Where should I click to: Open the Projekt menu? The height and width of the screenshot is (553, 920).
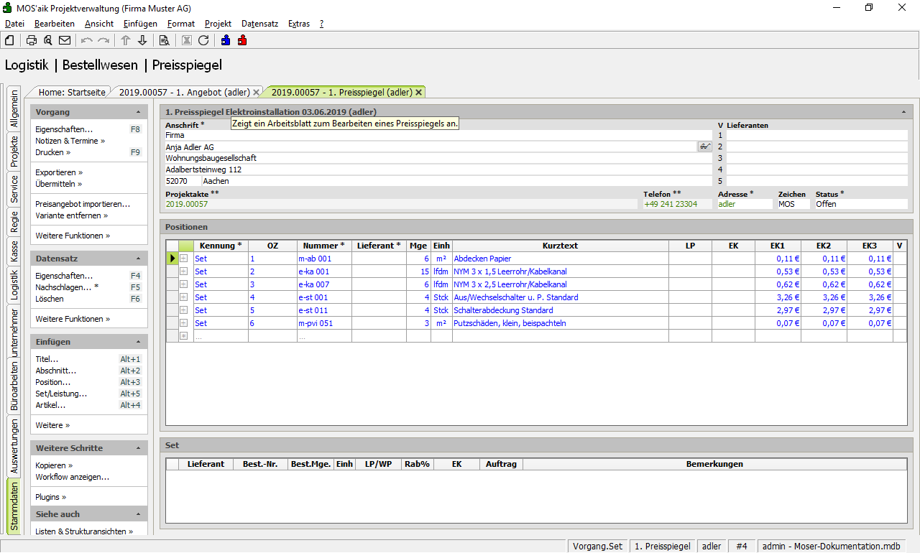[x=218, y=24]
